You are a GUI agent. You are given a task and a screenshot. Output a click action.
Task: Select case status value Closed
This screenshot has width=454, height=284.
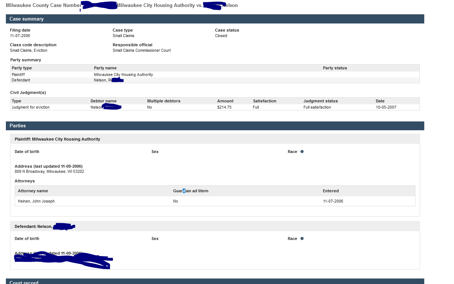pyautogui.click(x=221, y=36)
